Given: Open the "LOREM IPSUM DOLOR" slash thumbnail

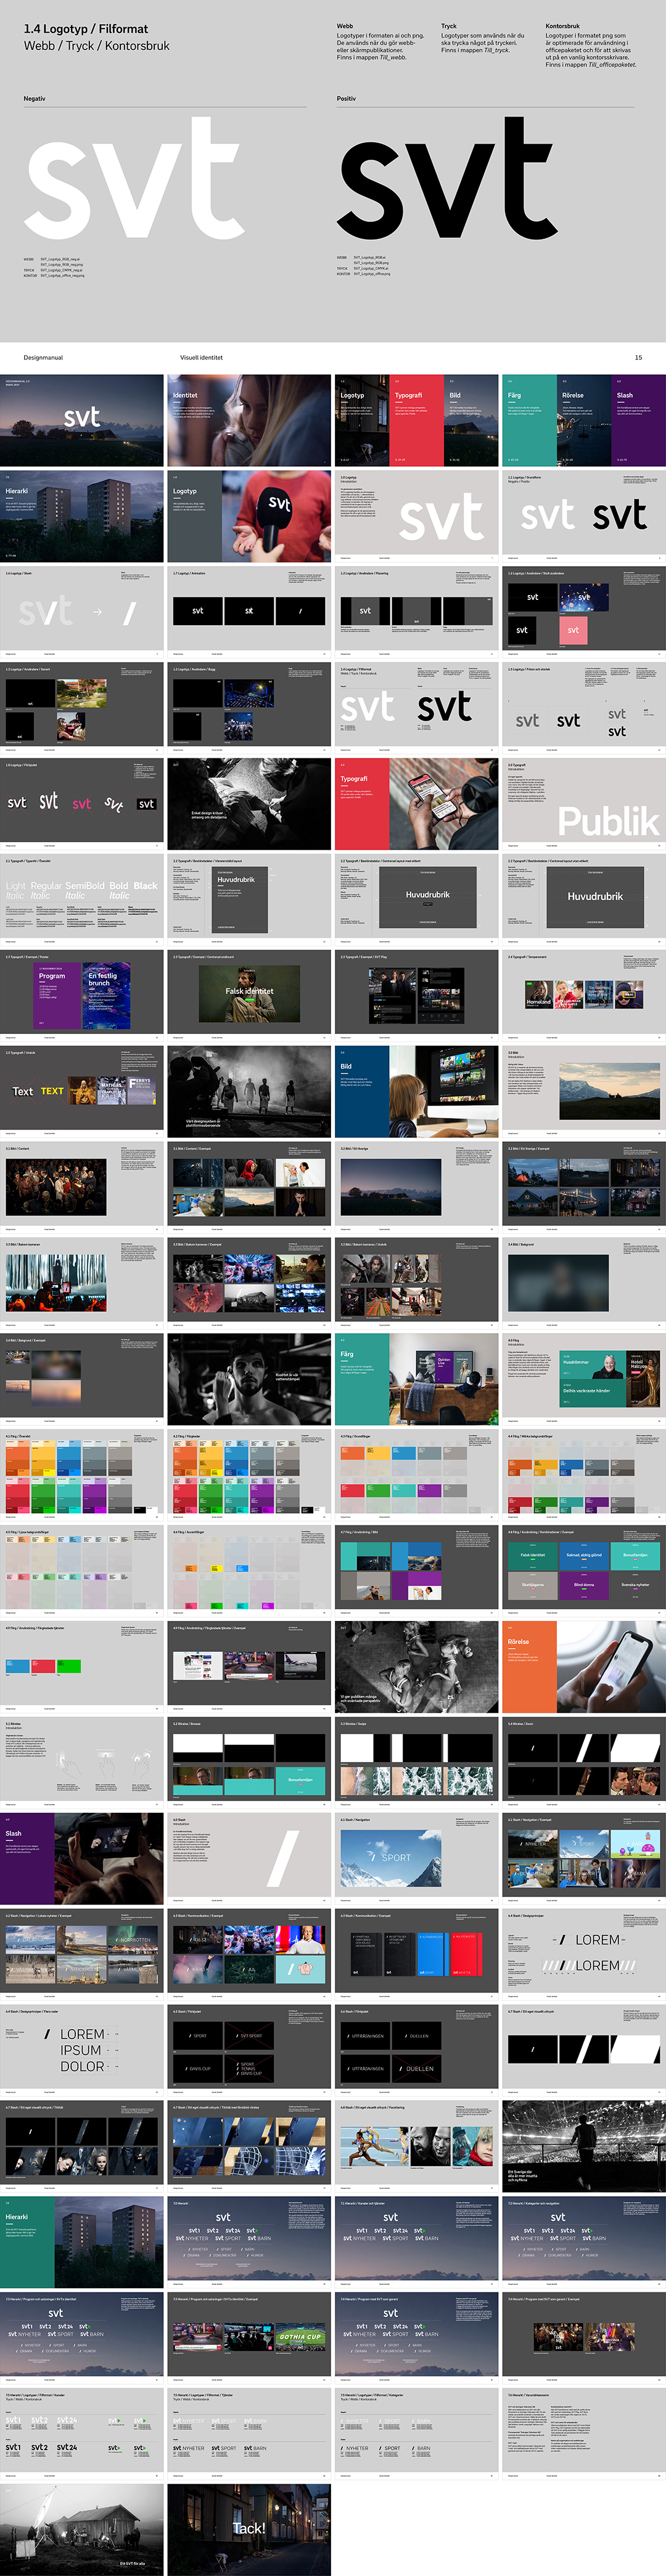Looking at the screenshot, I should tap(82, 2051).
